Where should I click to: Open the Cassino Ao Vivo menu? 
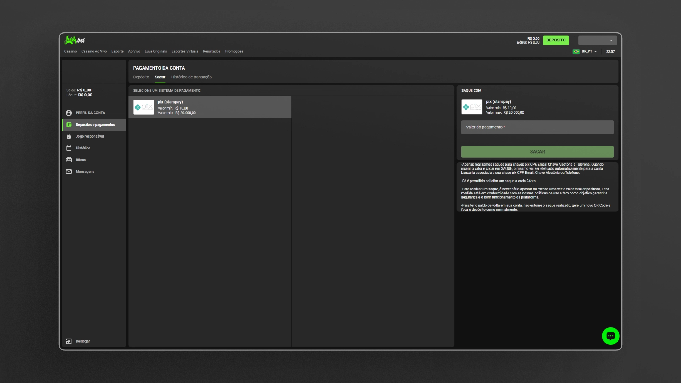click(94, 51)
